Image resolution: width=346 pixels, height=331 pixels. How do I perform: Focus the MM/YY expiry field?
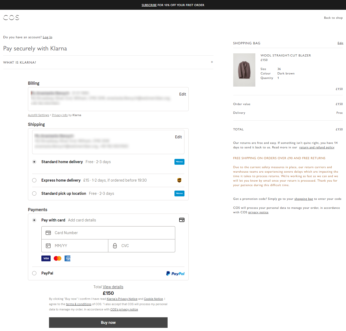75,246
